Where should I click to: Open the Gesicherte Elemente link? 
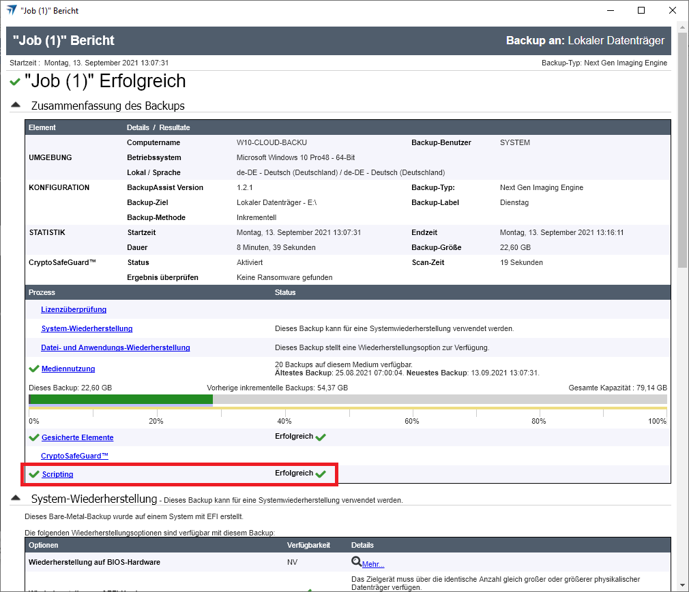coord(77,437)
